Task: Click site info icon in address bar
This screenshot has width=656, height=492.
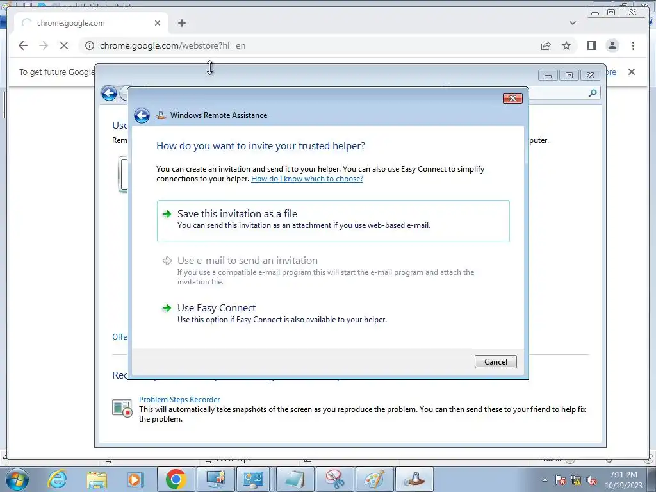Action: point(90,45)
